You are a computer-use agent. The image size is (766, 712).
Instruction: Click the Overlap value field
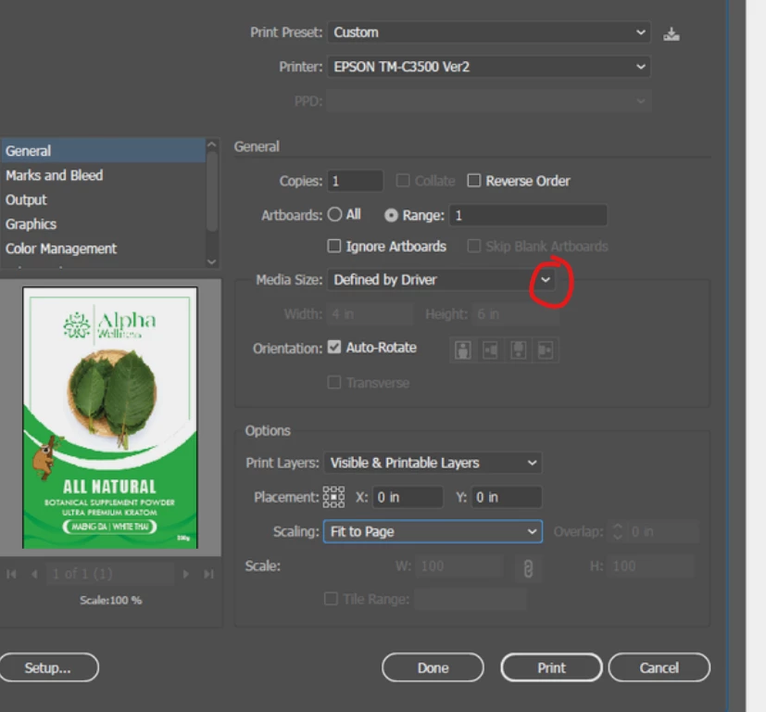click(663, 531)
